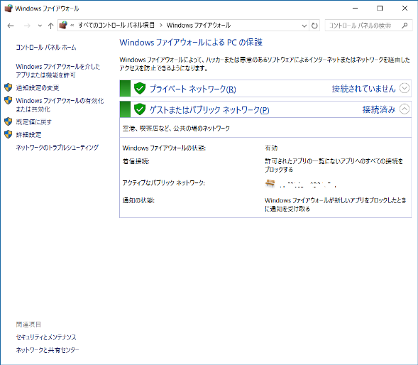Image resolution: width=418 pixels, height=365 pixels.
Task: Refresh the Windows Firewall page
Action: (x=314, y=26)
